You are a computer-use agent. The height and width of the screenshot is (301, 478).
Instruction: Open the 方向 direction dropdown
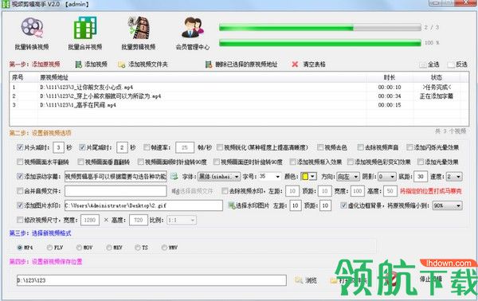(x=348, y=177)
